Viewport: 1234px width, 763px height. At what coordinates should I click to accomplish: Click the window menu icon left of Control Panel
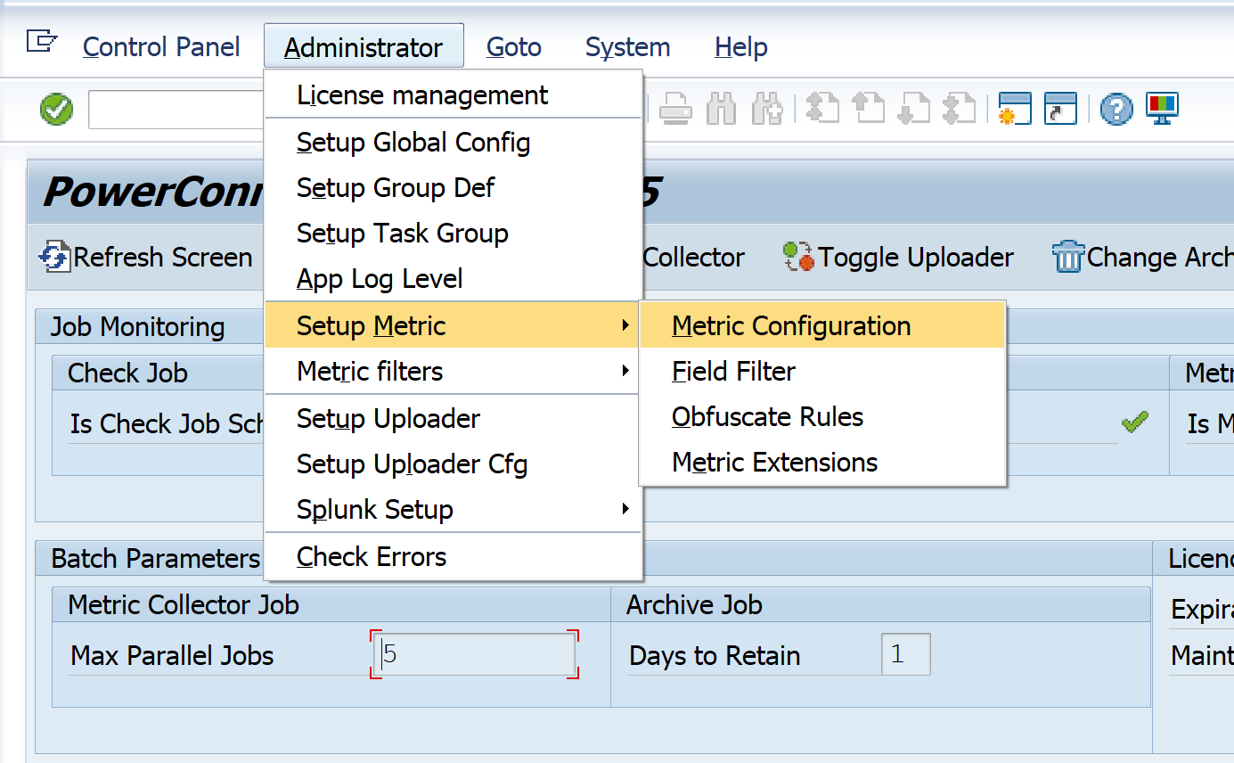(41, 41)
